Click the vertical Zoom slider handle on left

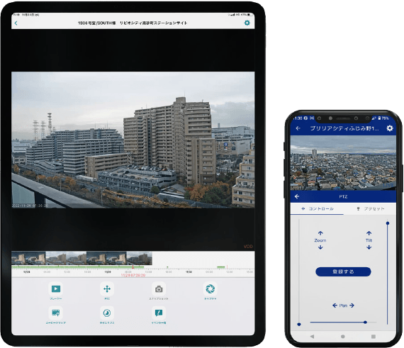click(299, 325)
